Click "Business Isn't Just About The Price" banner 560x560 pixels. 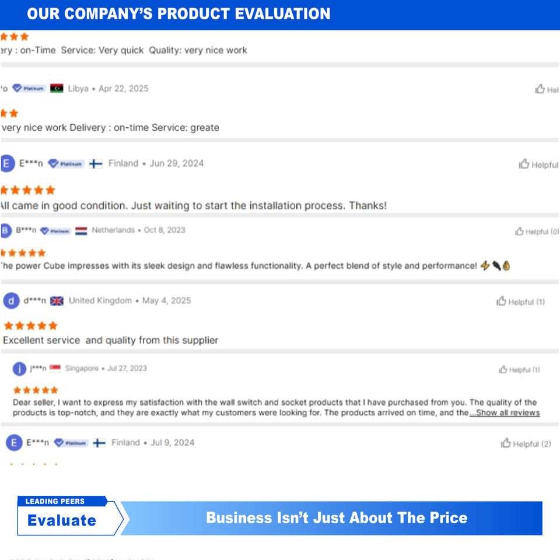click(x=337, y=518)
